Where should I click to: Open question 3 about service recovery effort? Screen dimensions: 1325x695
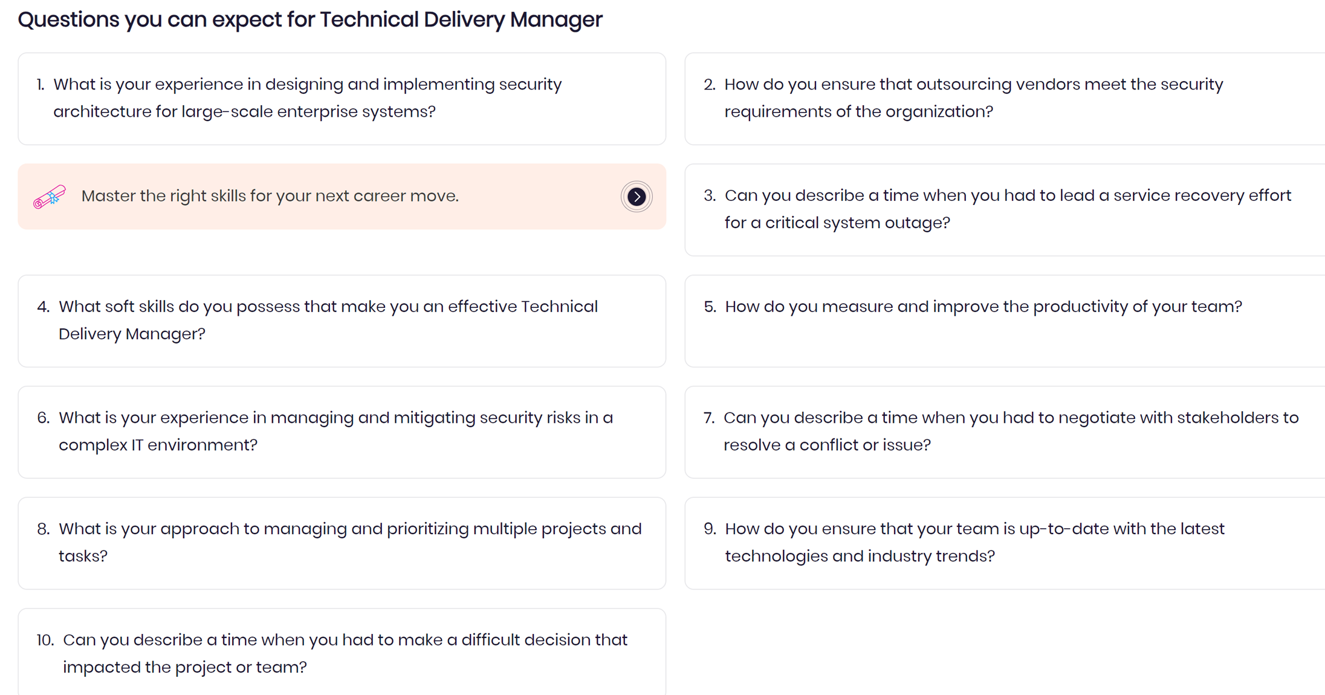point(1005,210)
